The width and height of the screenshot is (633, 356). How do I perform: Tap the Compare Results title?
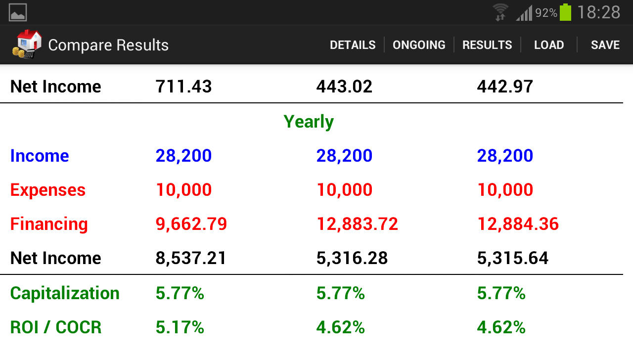tap(108, 45)
